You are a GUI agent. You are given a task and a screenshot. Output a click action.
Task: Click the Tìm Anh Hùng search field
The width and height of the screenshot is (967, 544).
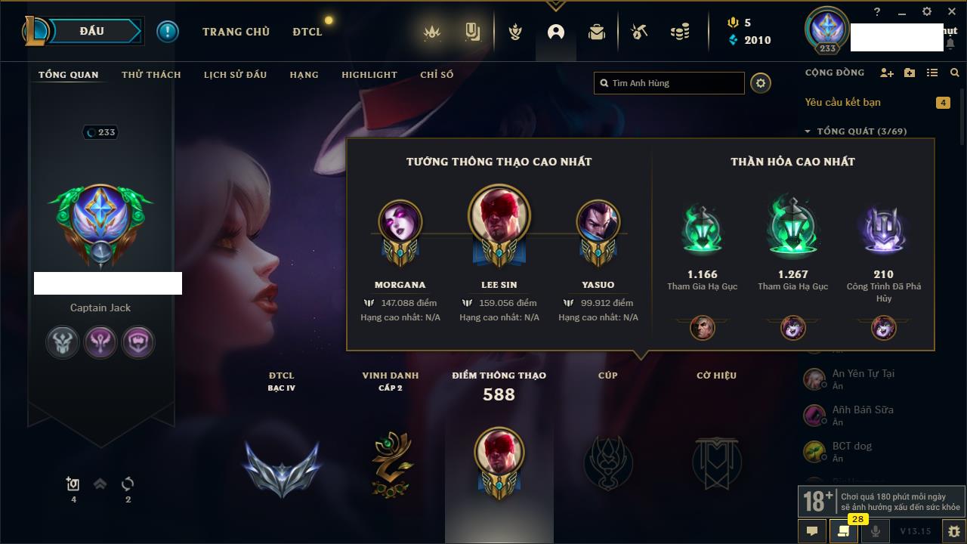[x=669, y=83]
